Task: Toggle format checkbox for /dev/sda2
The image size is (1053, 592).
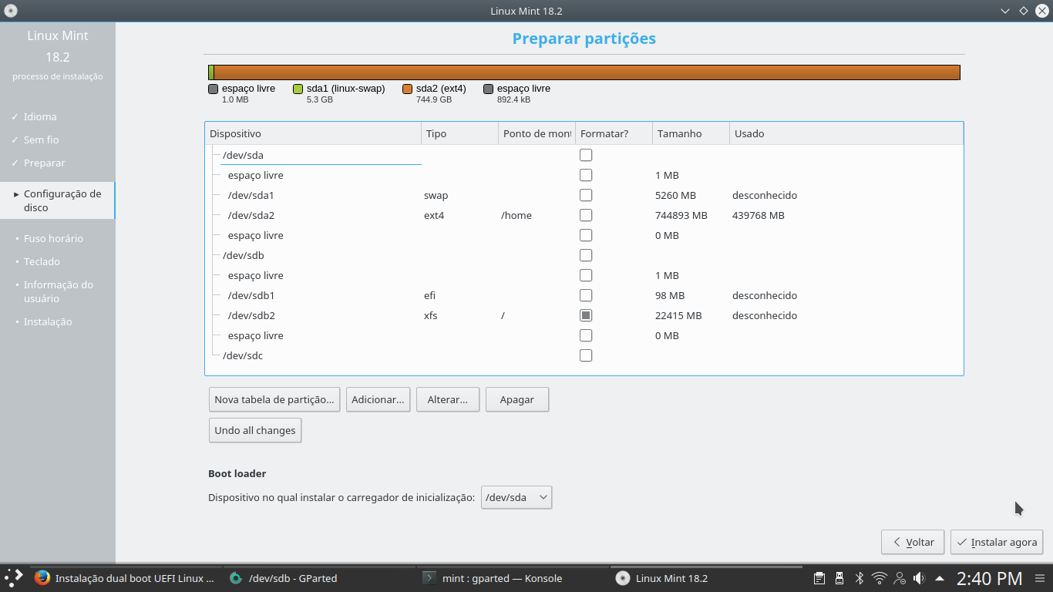Action: tap(586, 215)
